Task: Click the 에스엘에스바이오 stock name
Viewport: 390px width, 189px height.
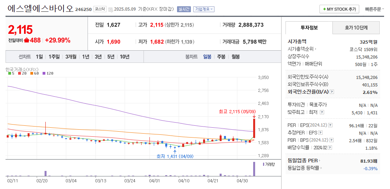Action: tap(40, 9)
